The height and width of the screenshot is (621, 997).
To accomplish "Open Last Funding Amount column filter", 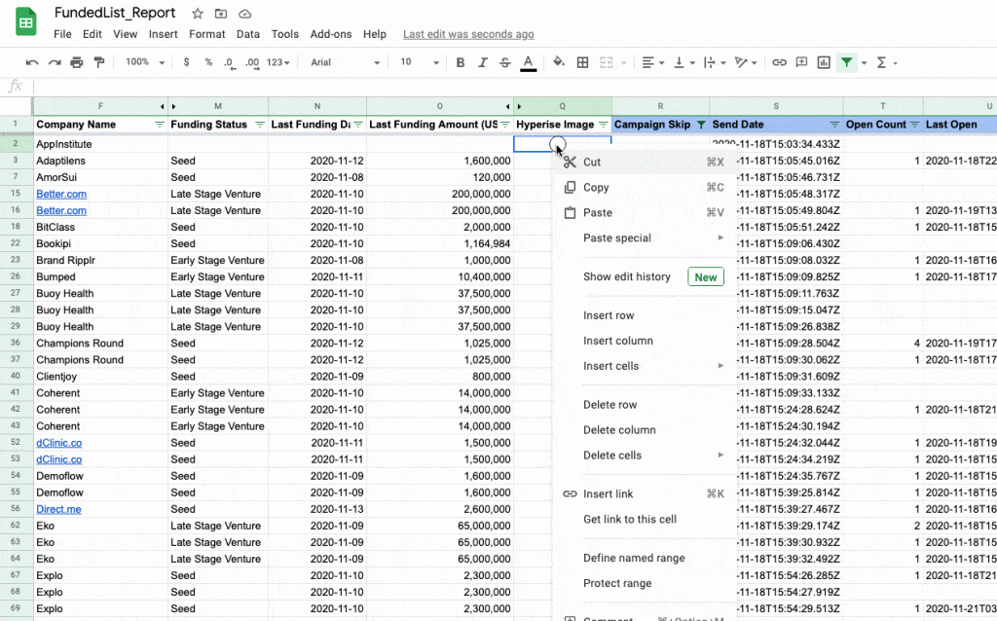I will [505, 125].
